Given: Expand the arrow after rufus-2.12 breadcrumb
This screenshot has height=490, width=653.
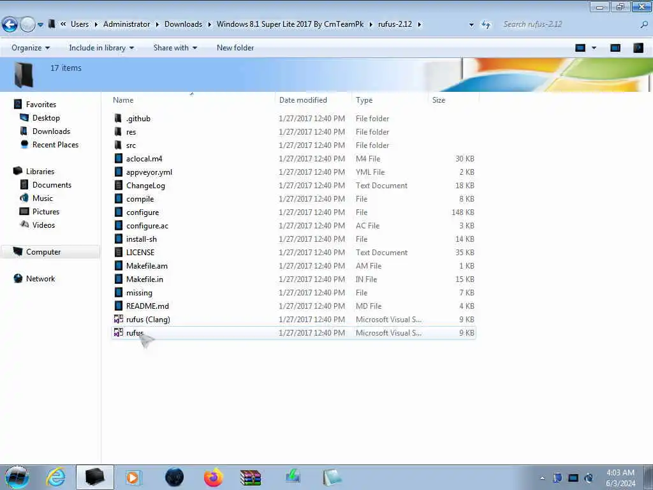Looking at the screenshot, I should click(420, 25).
